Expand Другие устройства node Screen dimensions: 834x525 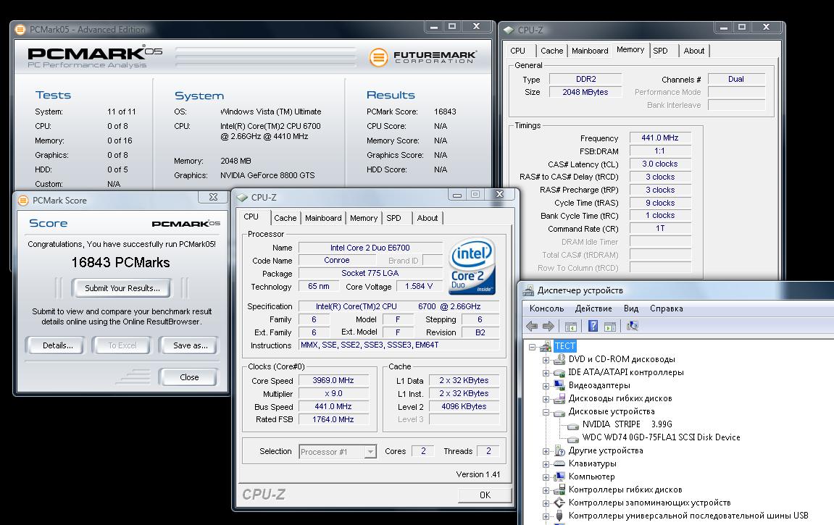[x=546, y=451]
